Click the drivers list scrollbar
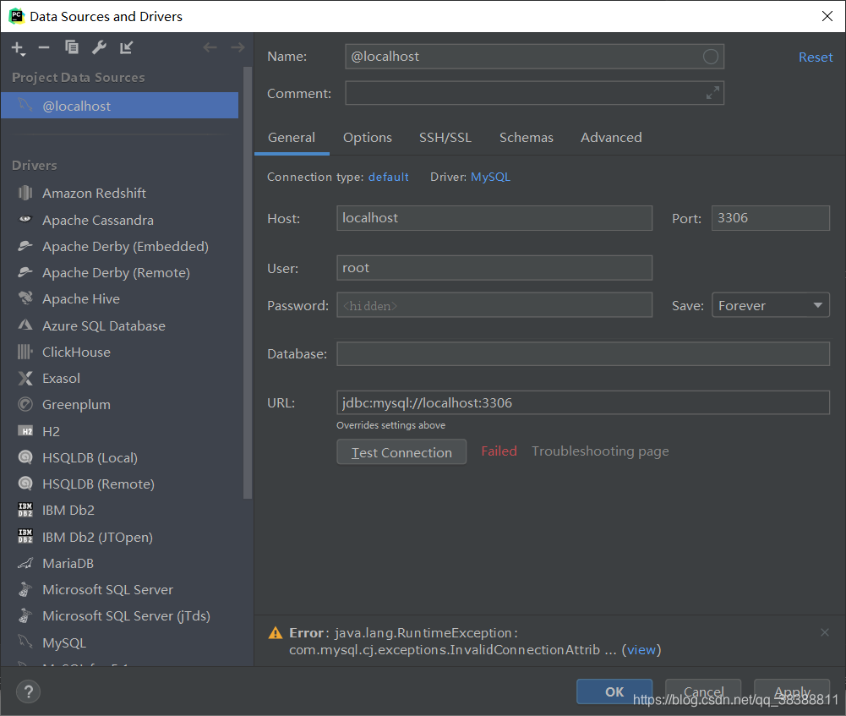Screen dimensions: 846x716 [x=248, y=282]
